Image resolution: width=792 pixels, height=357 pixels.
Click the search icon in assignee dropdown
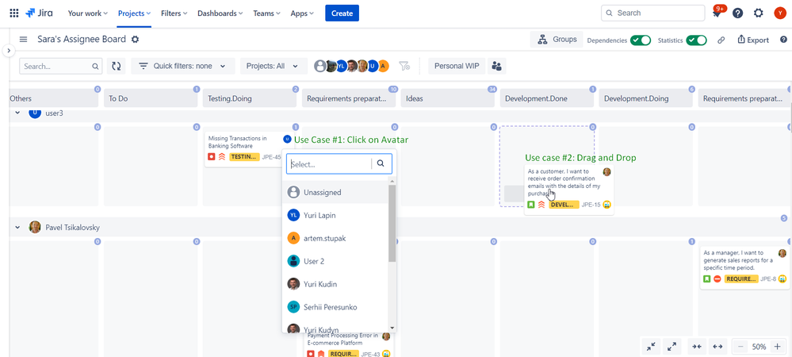pos(381,164)
